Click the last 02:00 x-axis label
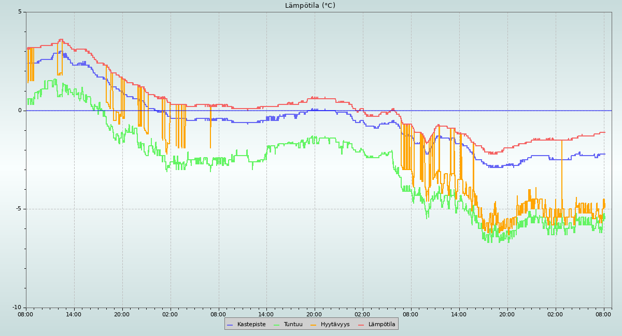622x336 pixels. click(555, 314)
